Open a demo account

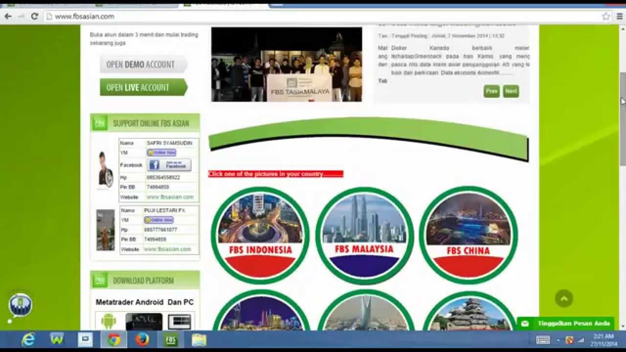click(x=143, y=64)
